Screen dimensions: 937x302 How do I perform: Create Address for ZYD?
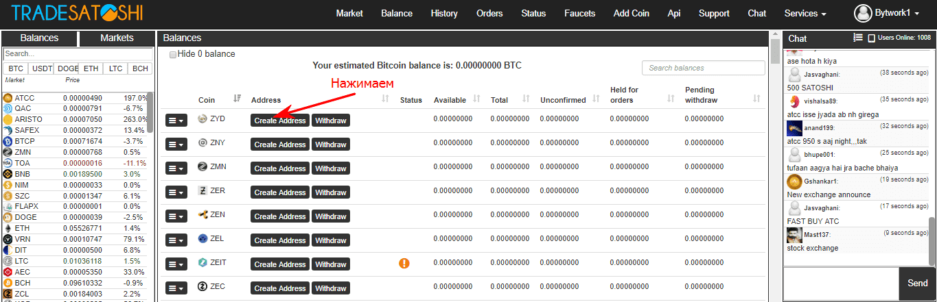(280, 121)
